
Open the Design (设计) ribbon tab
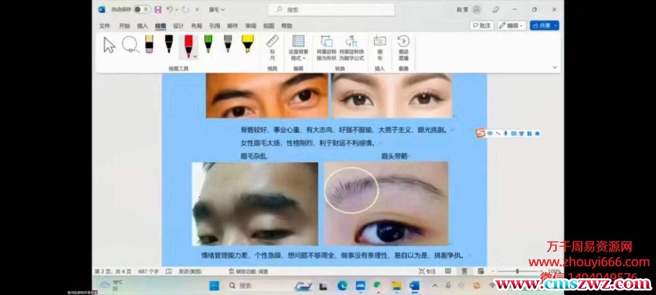[178, 26]
